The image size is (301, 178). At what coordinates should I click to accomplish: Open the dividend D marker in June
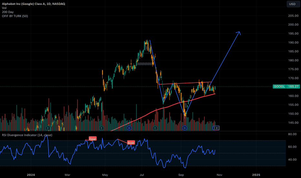(x=129, y=128)
